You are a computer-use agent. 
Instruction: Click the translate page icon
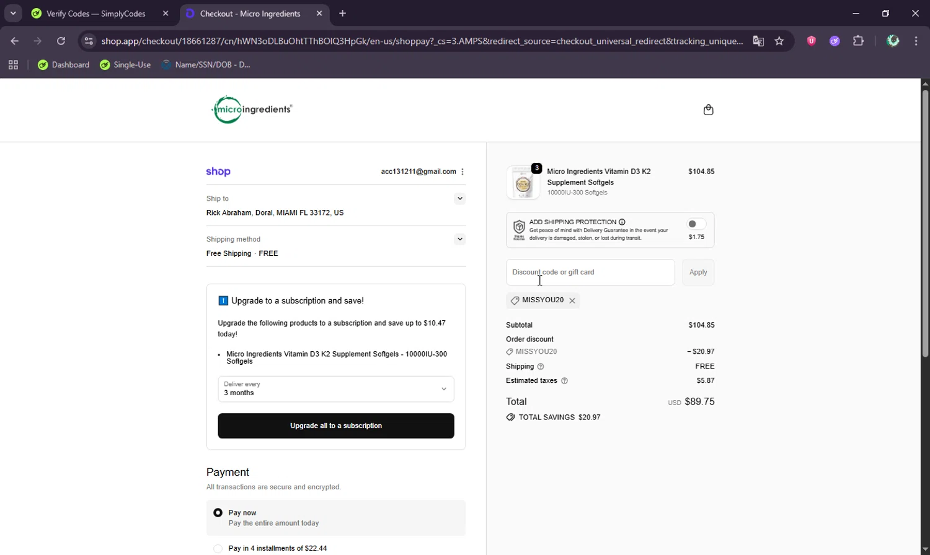coord(758,41)
